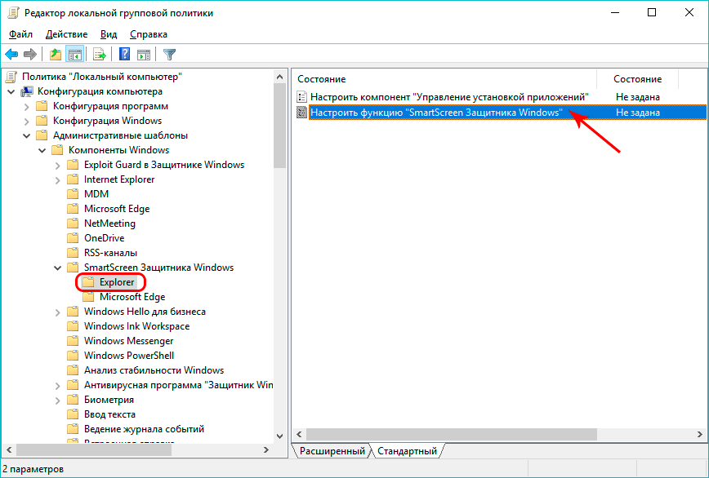709x478 pixels.
Task: Click the title bar application icon
Action: (14, 12)
